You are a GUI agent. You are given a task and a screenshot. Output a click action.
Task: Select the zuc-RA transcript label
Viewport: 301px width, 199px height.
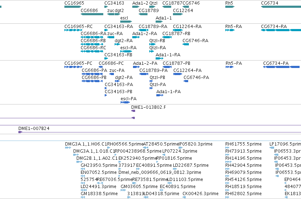115,33
